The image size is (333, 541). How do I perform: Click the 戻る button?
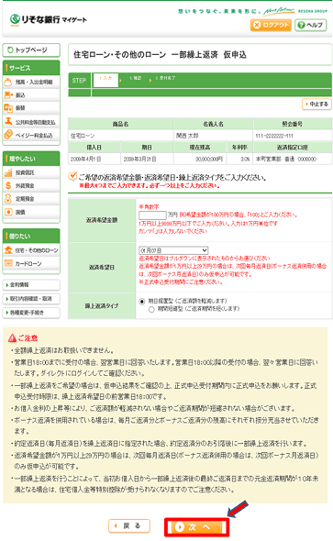[129, 525]
